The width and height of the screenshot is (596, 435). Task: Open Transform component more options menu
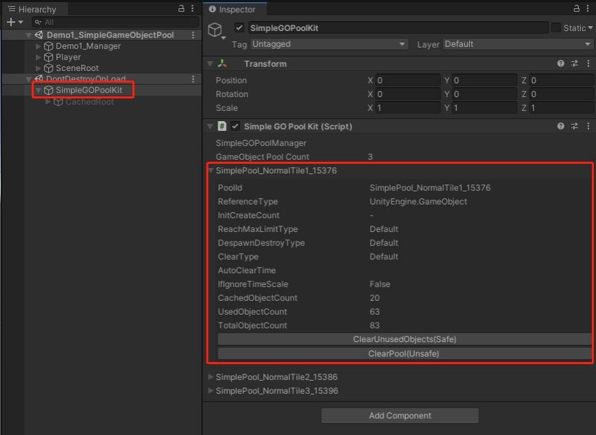point(588,63)
